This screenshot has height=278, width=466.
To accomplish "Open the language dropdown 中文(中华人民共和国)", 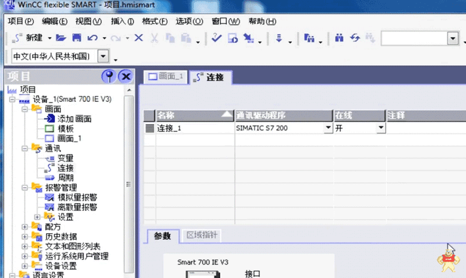I will click(x=103, y=56).
